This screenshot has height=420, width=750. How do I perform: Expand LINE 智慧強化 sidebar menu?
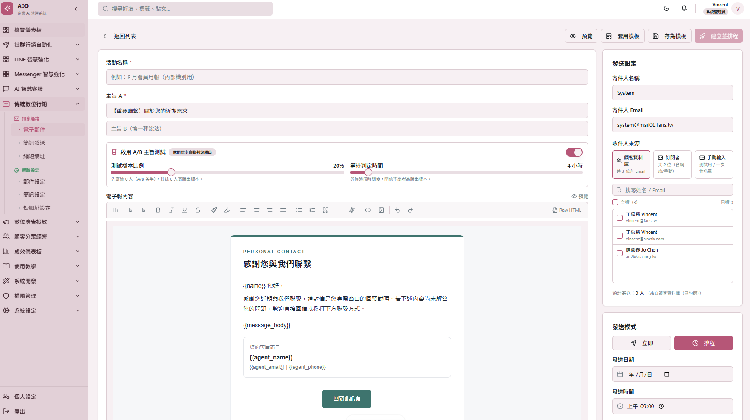(x=42, y=59)
